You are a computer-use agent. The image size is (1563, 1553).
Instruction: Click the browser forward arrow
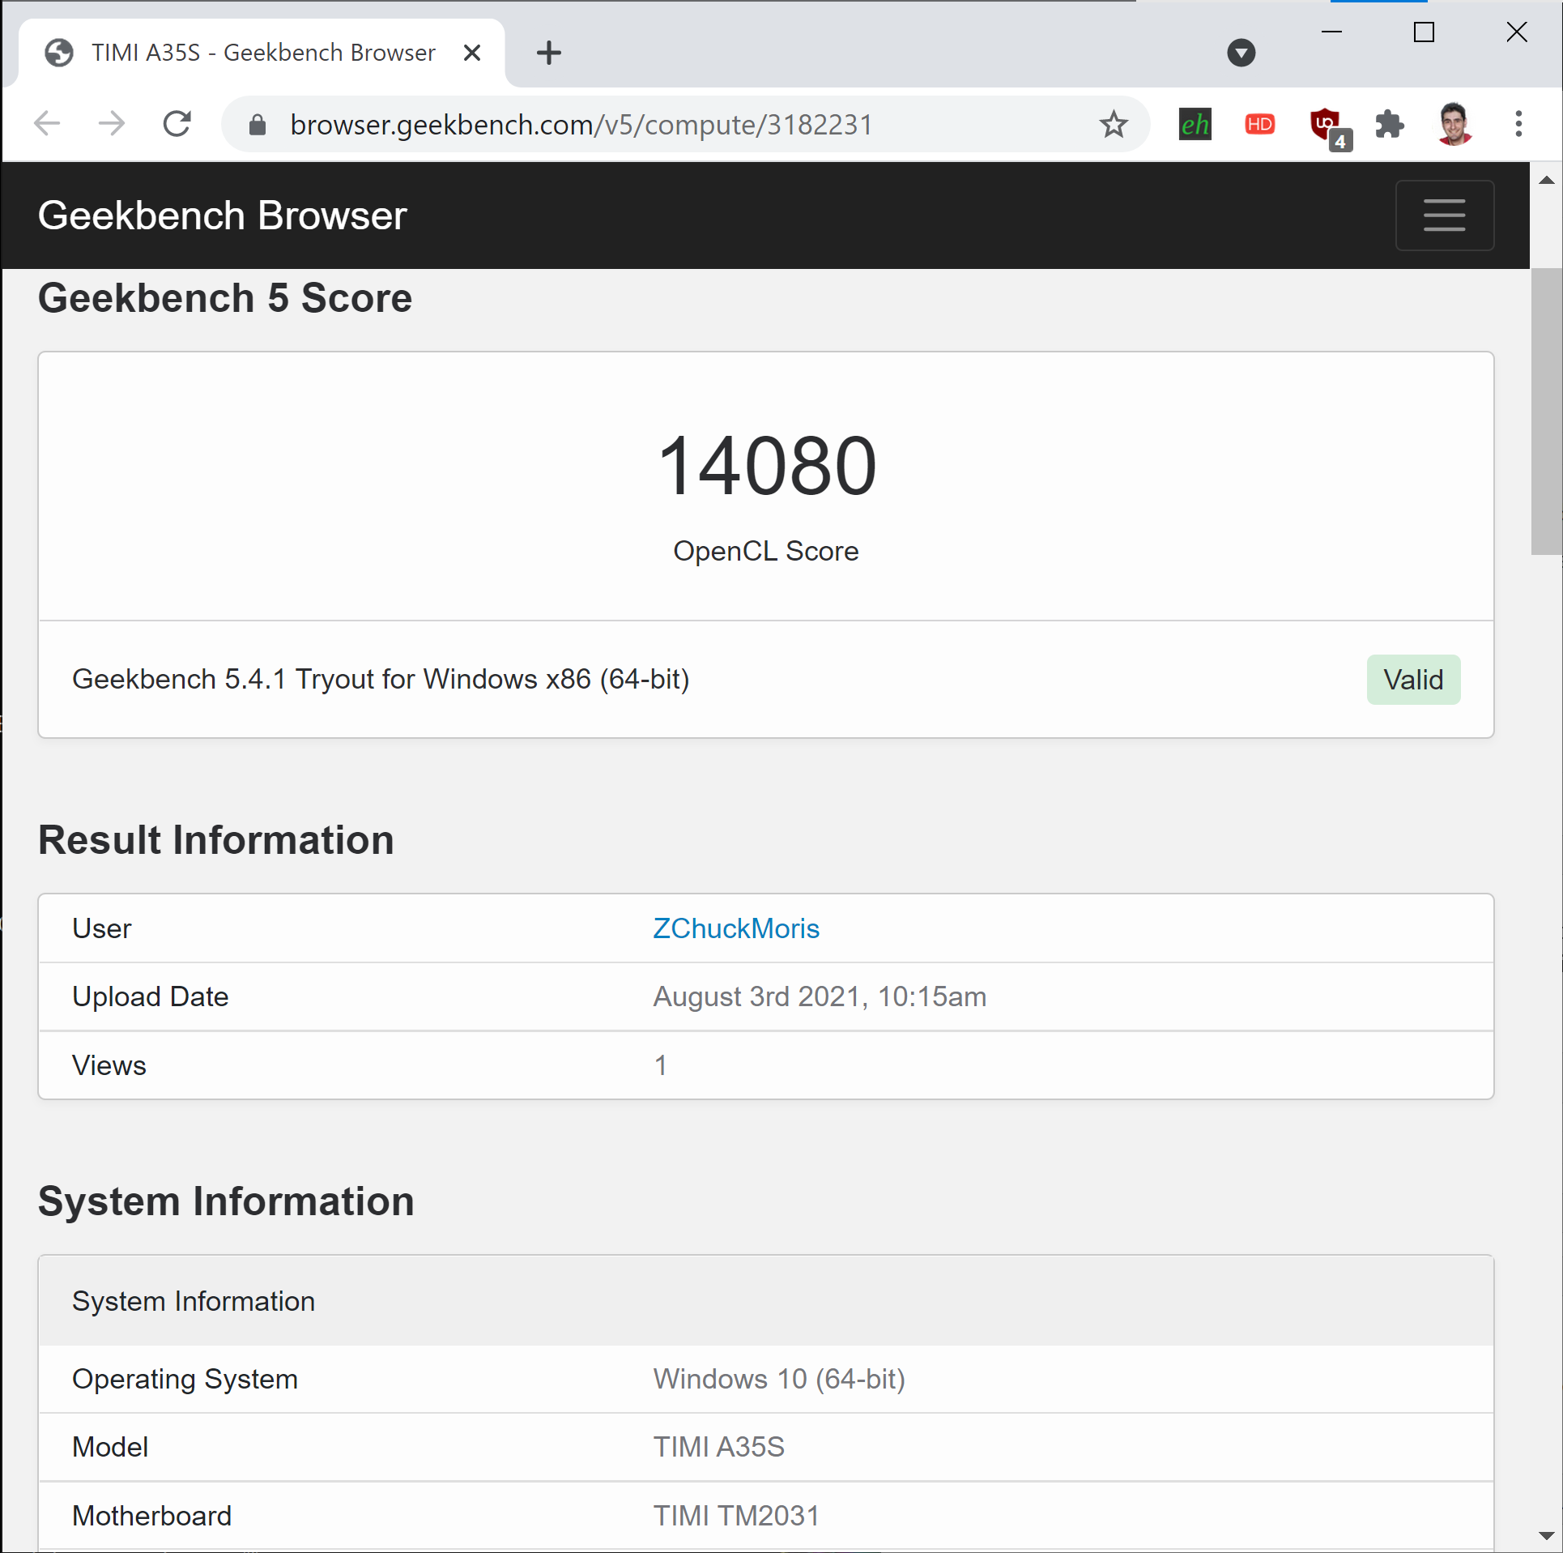(111, 124)
